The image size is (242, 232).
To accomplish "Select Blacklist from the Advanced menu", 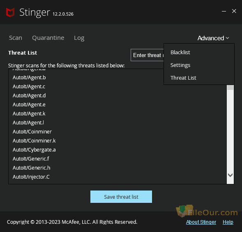I will click(180, 52).
